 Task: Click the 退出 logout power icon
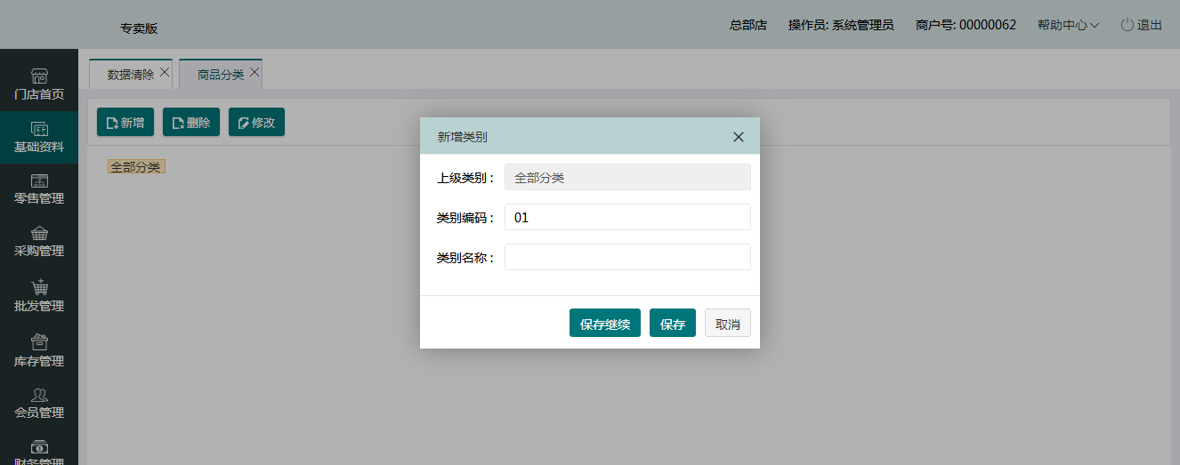1127,25
